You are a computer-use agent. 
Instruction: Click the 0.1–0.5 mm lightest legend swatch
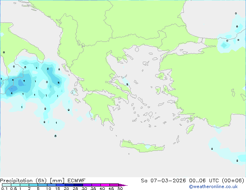7,185
